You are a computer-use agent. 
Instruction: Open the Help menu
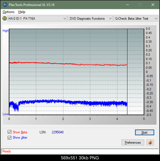pyautogui.click(x=22, y=12)
